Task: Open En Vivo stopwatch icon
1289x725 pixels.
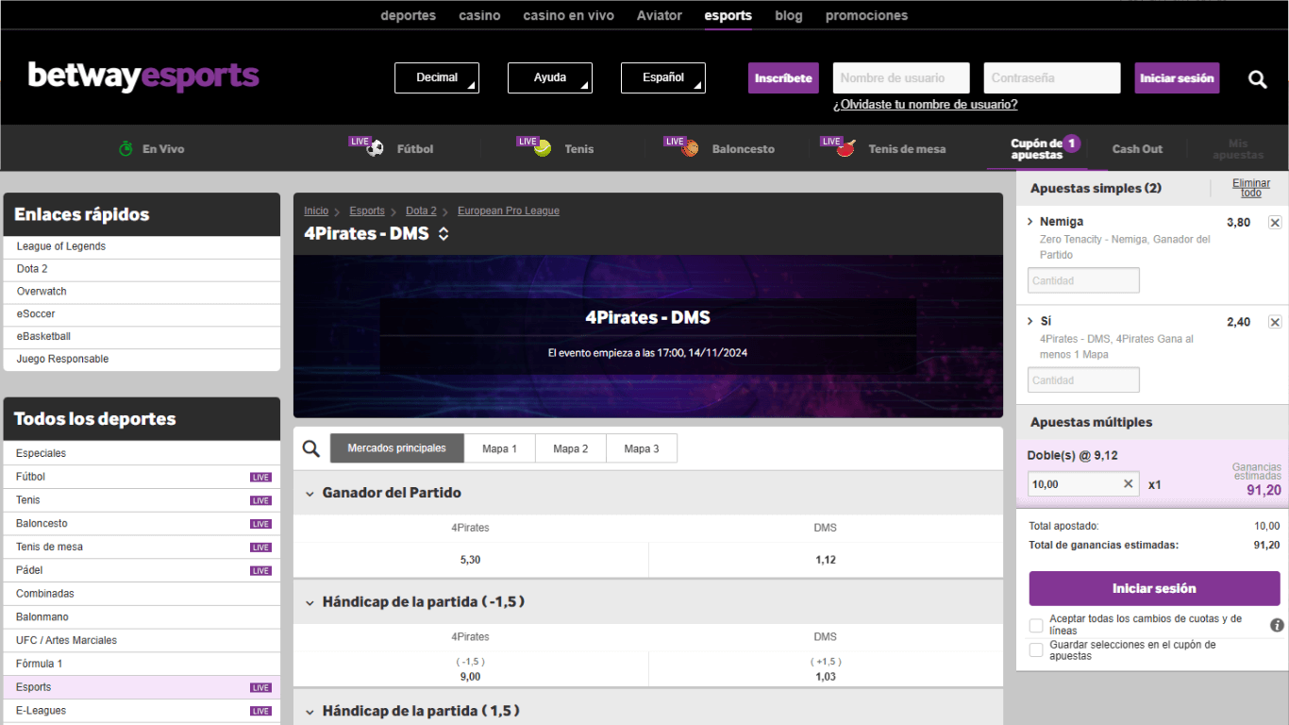Action: tap(126, 148)
